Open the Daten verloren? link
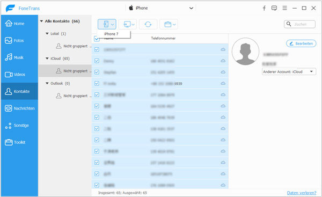Viewport: 322px width, 197px height. point(302,193)
